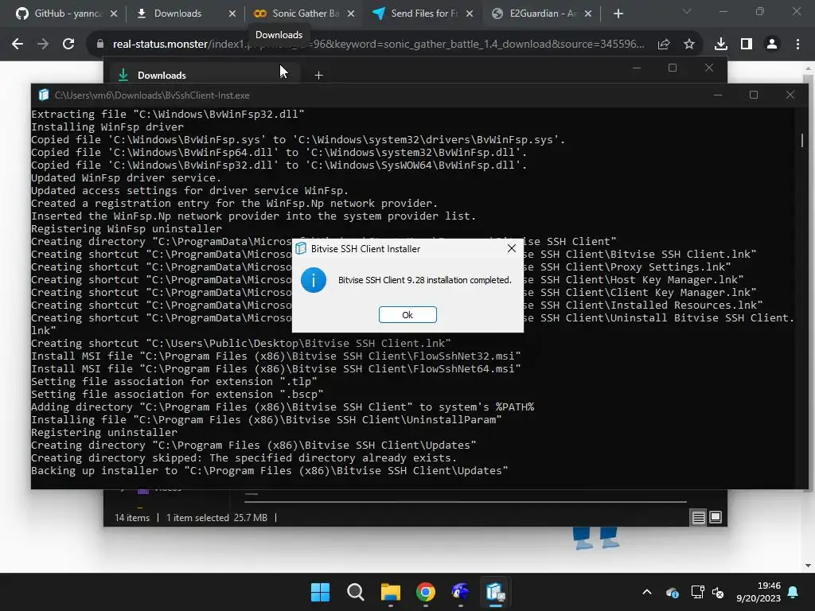This screenshot has width=815, height=611.
Task: Click the console window scrollbar thumb
Action: [802, 140]
